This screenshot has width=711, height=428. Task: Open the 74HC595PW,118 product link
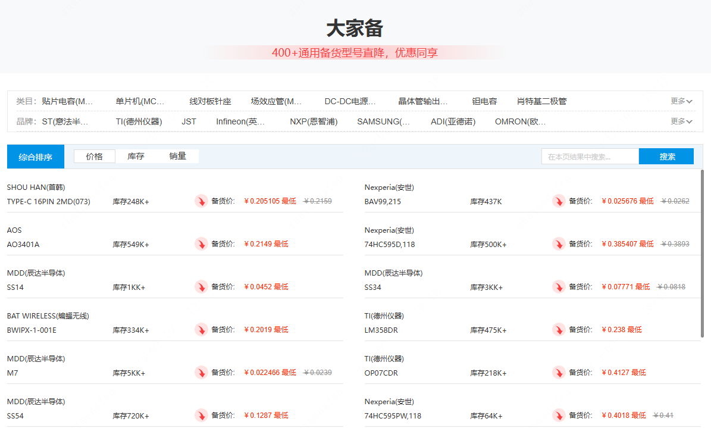tap(393, 415)
